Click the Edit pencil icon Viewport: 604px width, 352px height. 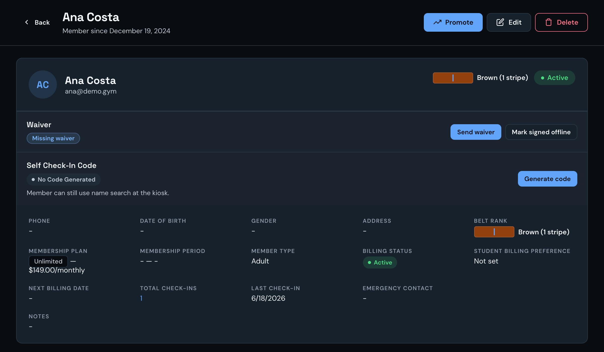500,22
